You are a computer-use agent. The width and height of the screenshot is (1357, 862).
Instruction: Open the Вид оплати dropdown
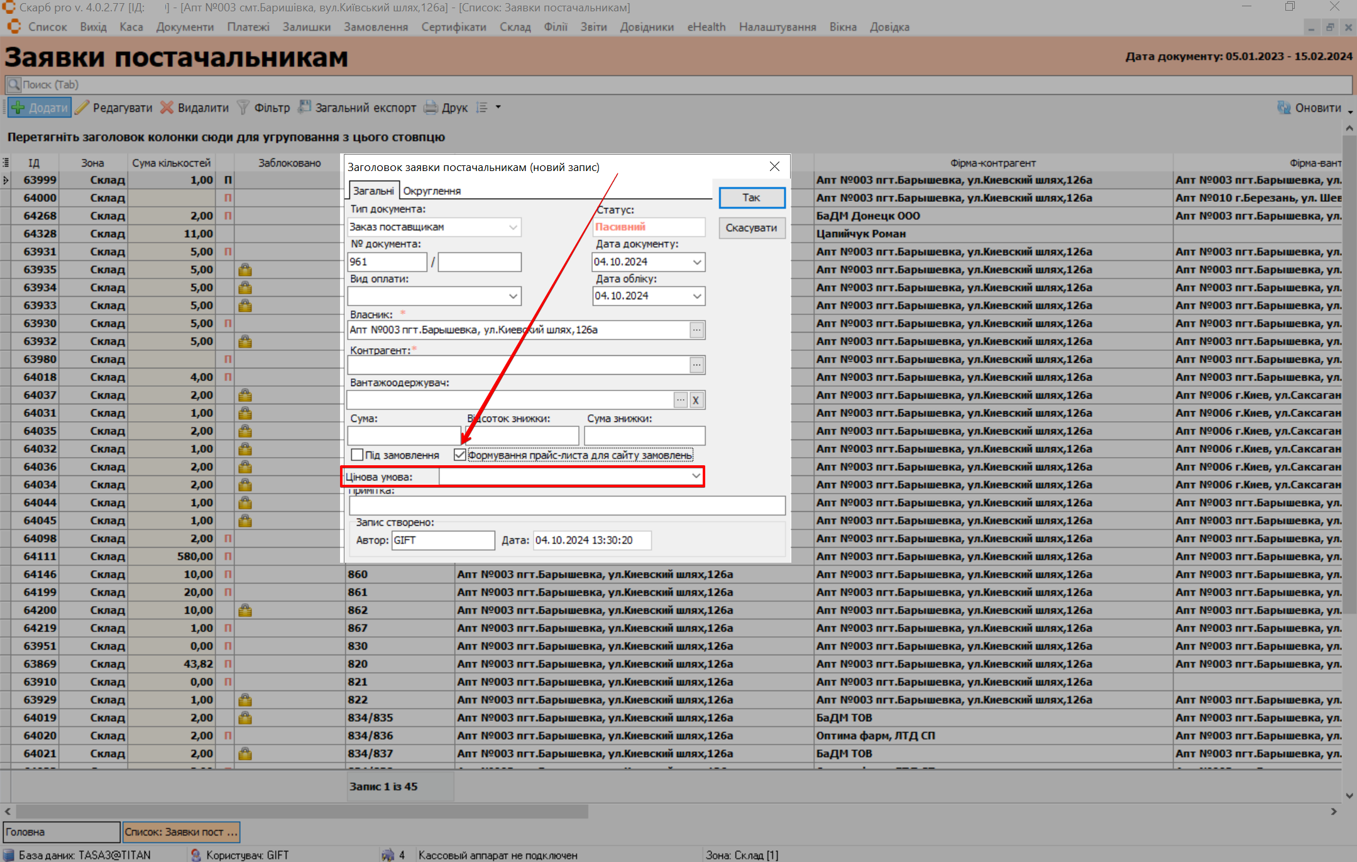coord(513,296)
